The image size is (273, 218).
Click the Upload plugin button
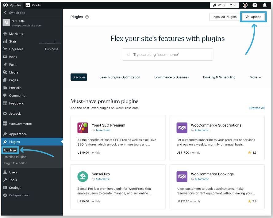(x=253, y=17)
